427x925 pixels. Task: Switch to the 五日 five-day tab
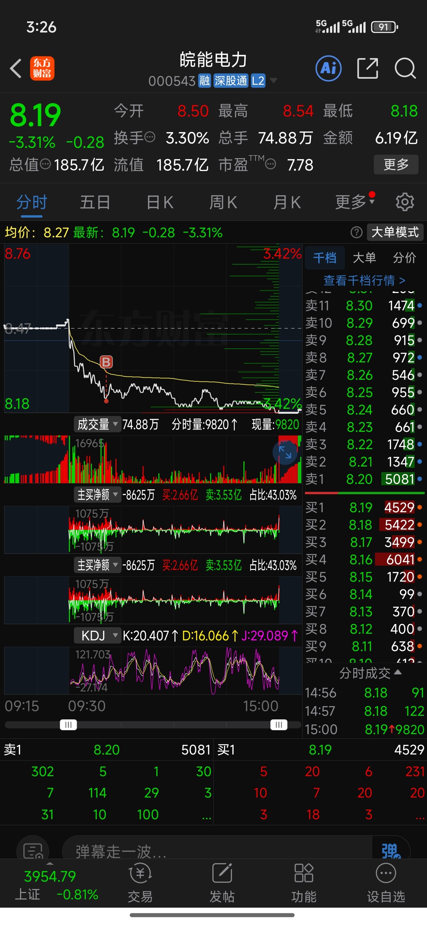(x=95, y=202)
